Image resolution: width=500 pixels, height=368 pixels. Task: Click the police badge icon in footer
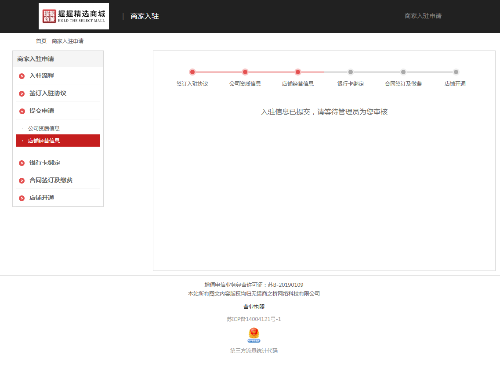click(254, 335)
